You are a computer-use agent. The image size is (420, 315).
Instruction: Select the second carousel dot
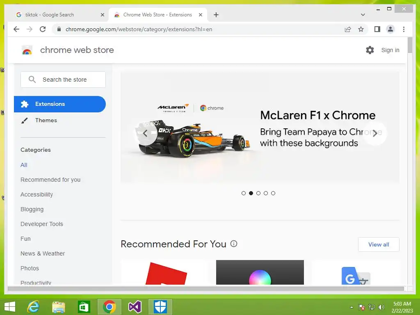tap(251, 193)
